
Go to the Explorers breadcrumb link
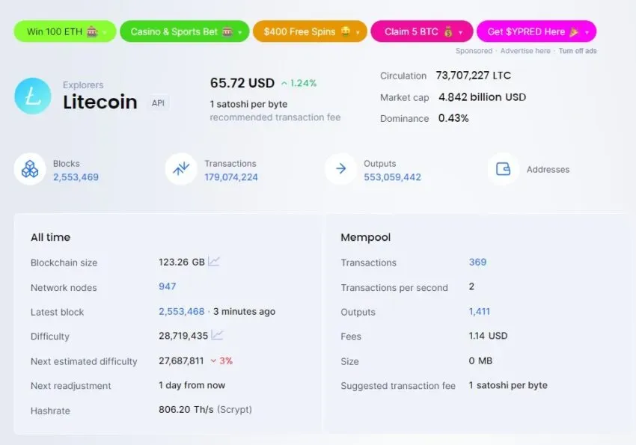click(x=83, y=85)
